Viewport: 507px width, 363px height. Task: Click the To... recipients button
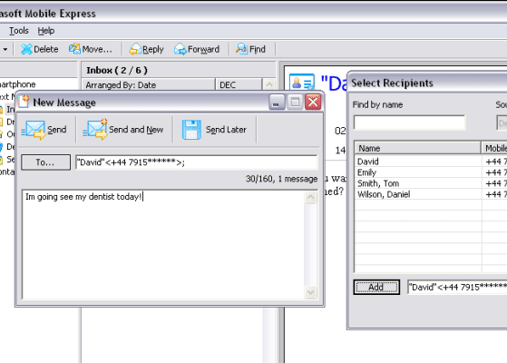45,162
